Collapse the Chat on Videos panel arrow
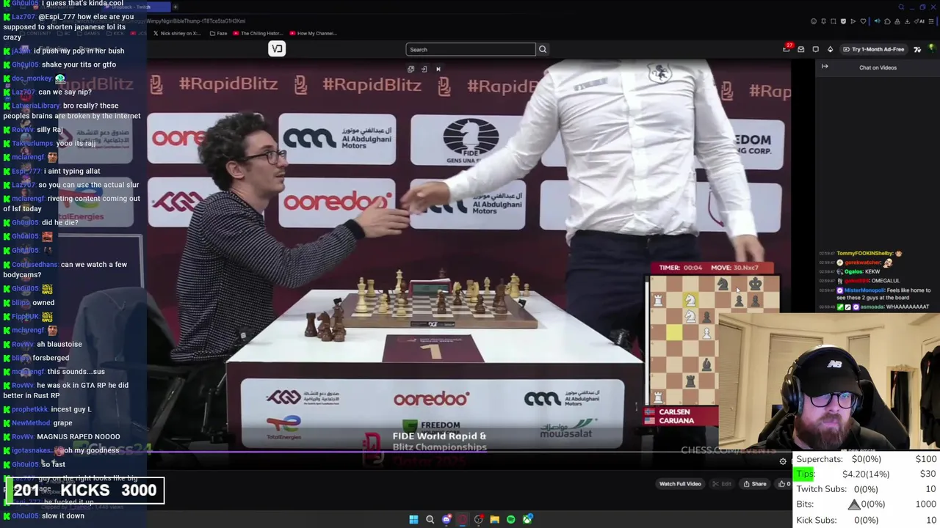The width and height of the screenshot is (940, 528). click(825, 67)
